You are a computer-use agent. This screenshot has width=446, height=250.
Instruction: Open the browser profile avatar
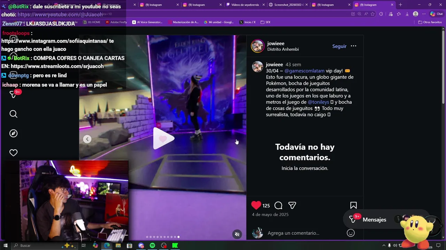[x=415, y=14]
